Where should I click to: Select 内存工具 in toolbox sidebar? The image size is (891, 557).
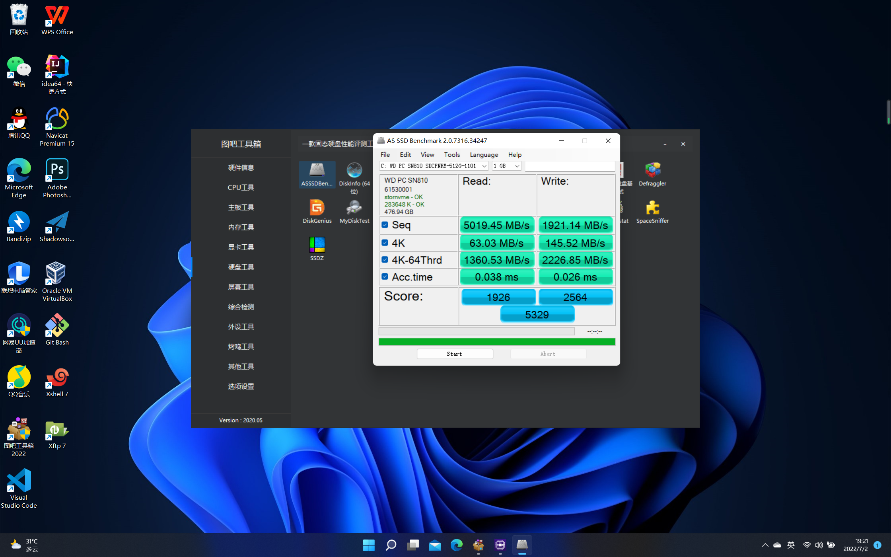(241, 227)
